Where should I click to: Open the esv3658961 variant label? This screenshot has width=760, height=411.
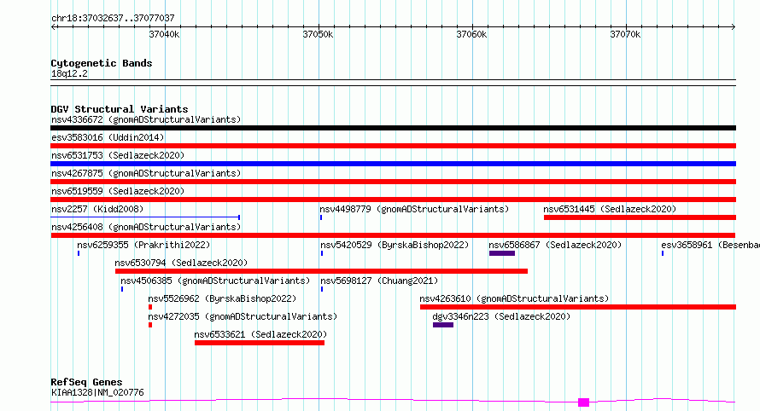(710, 245)
